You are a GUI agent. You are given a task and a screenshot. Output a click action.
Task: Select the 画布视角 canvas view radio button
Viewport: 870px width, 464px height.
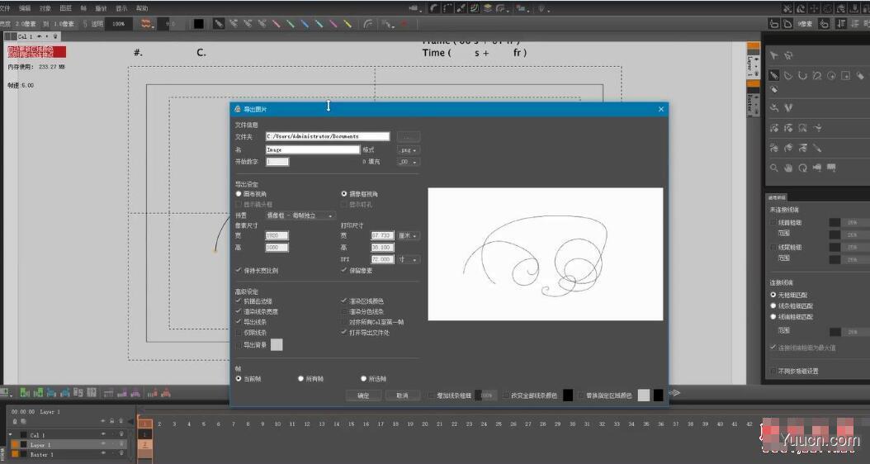(x=239, y=194)
